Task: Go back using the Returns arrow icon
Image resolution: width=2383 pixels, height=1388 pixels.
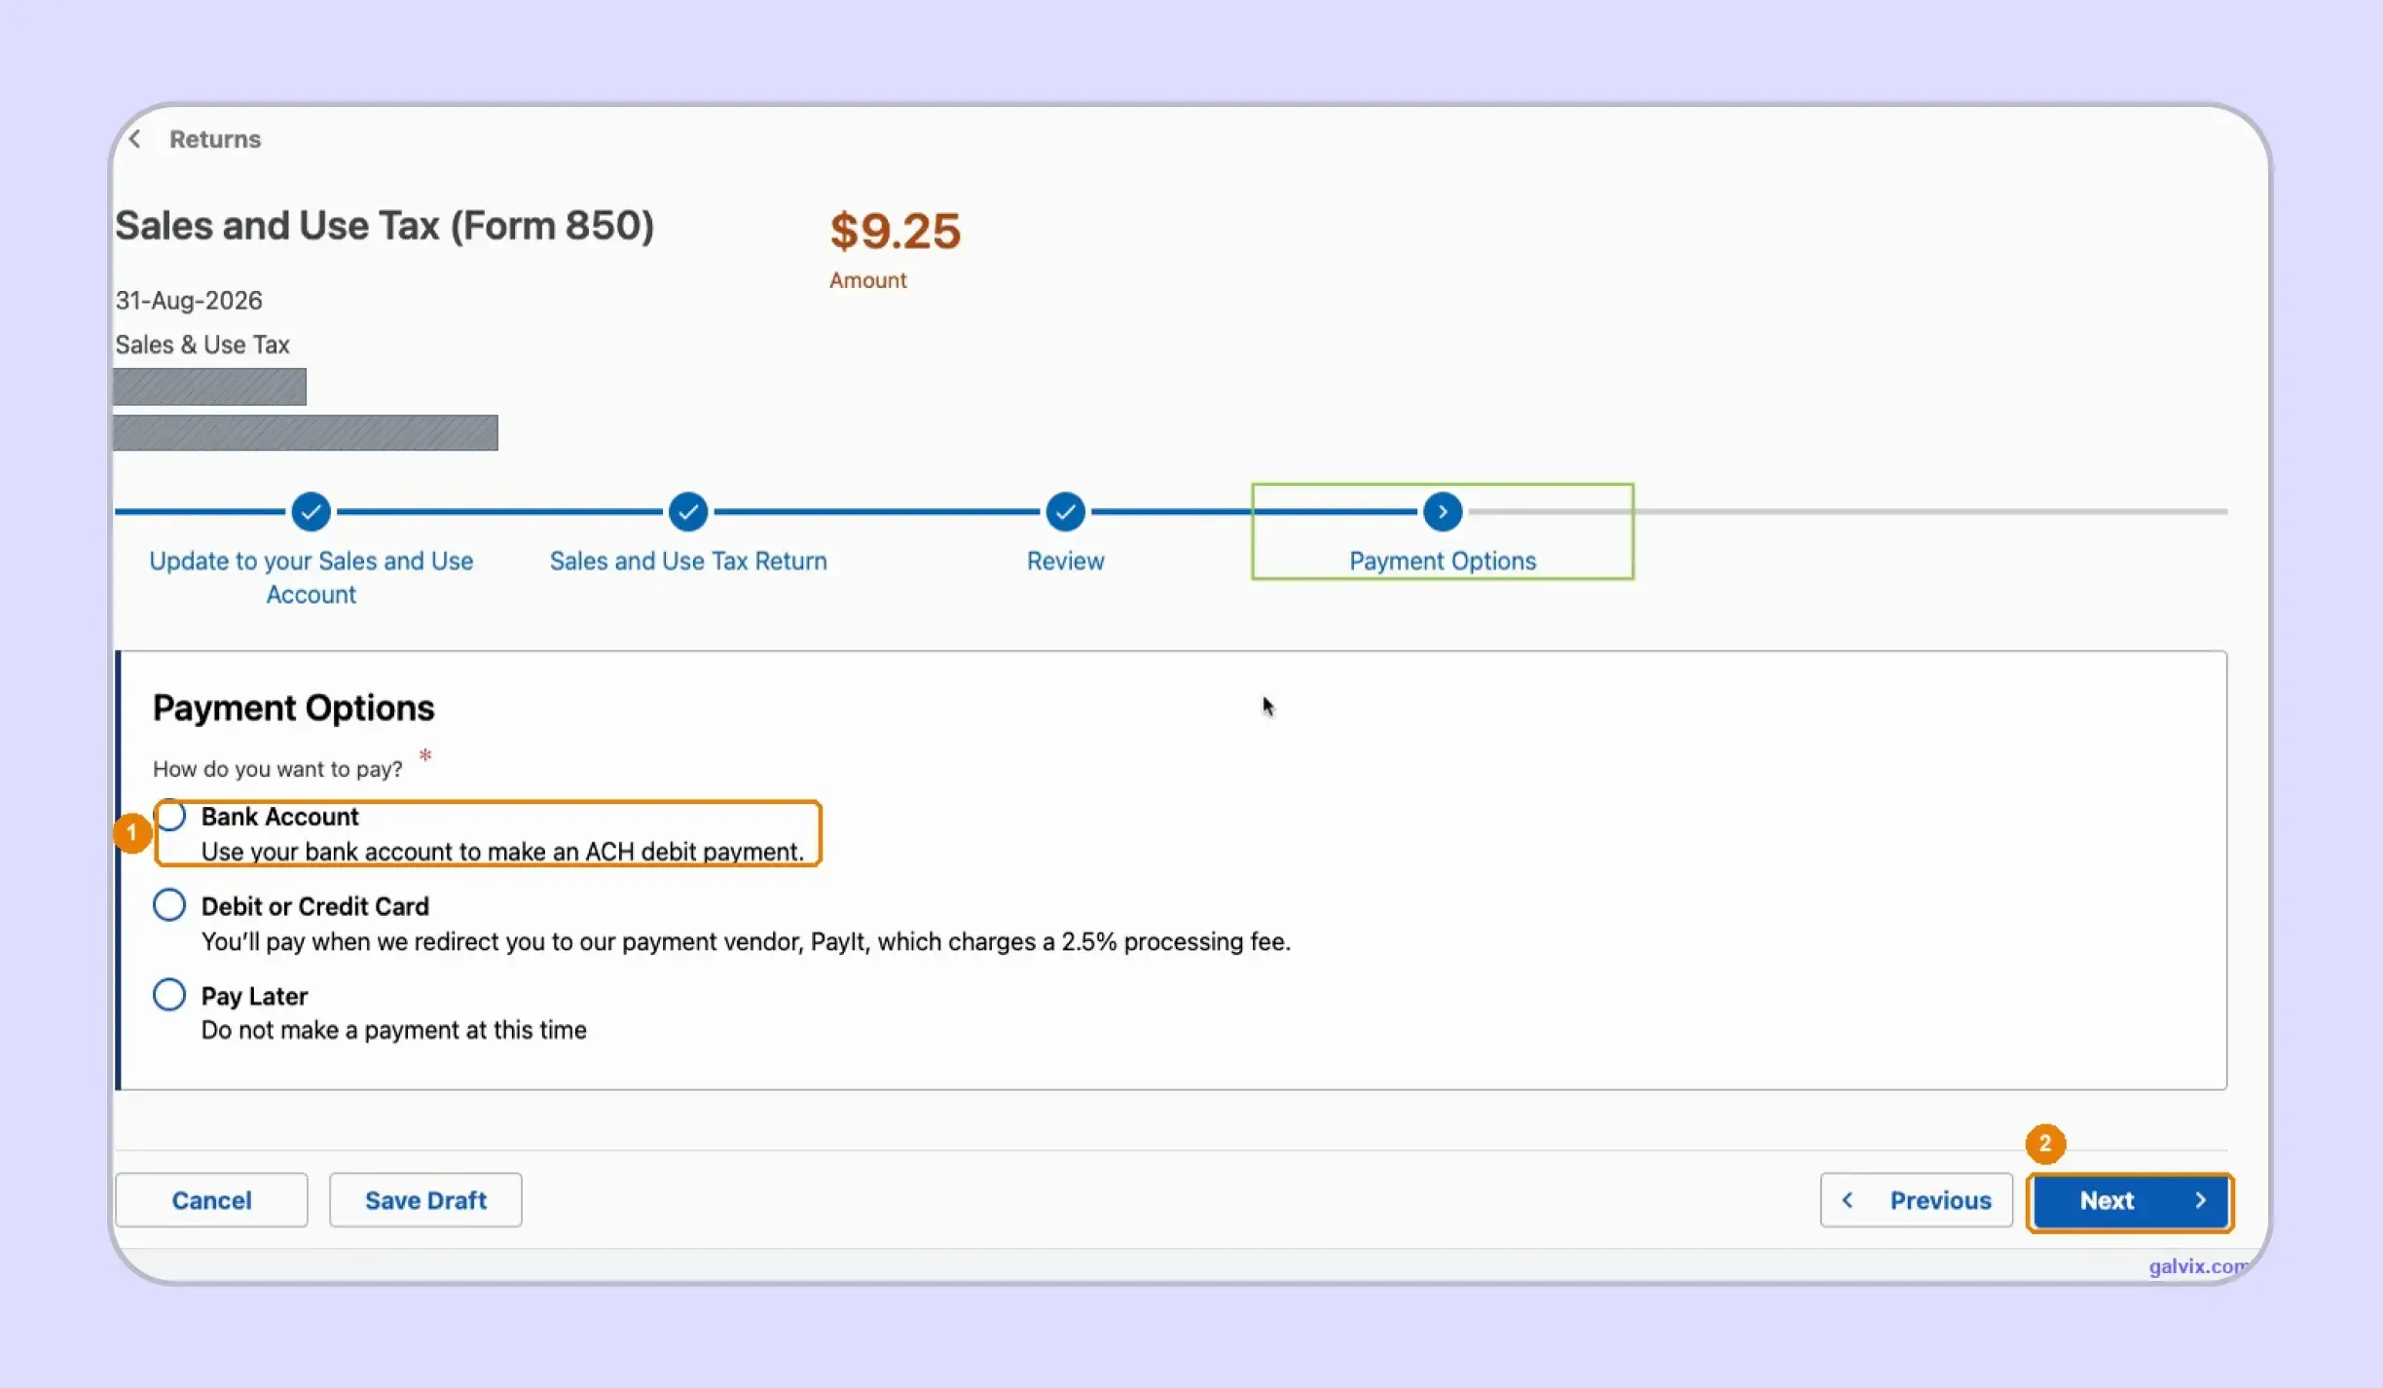Action: [x=135, y=139]
